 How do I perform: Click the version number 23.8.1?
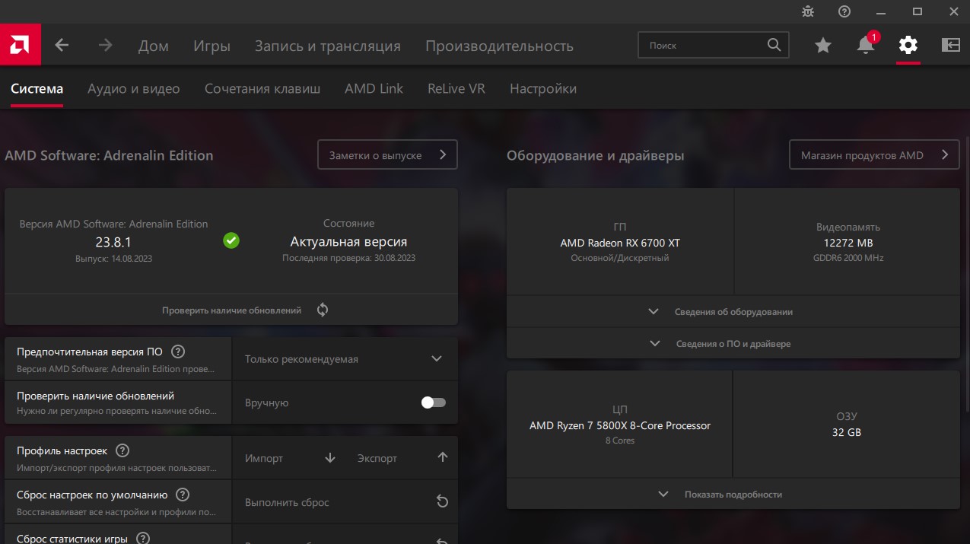tap(113, 242)
